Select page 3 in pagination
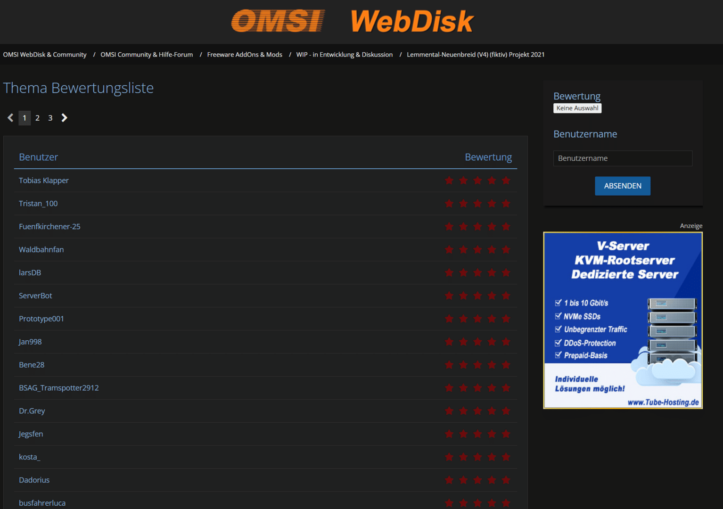This screenshot has width=723, height=509. point(50,118)
